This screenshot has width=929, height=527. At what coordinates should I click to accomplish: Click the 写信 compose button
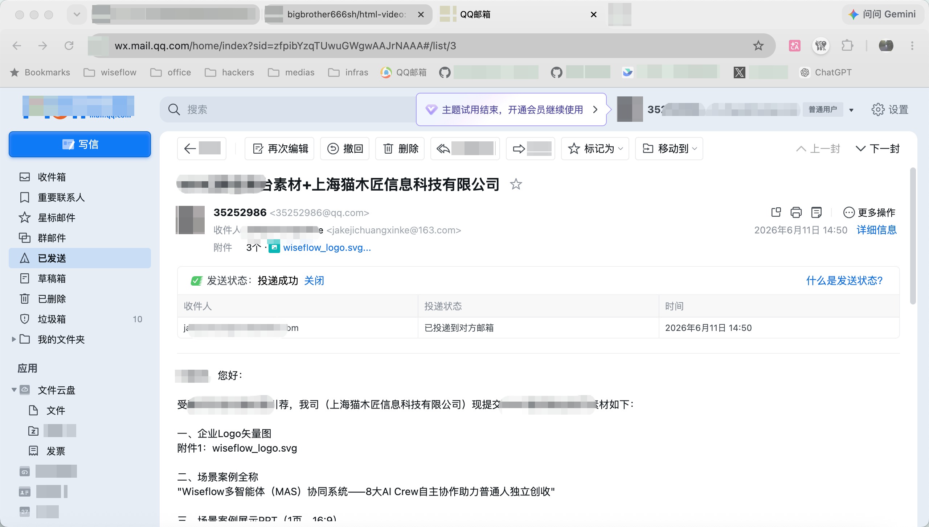80,144
